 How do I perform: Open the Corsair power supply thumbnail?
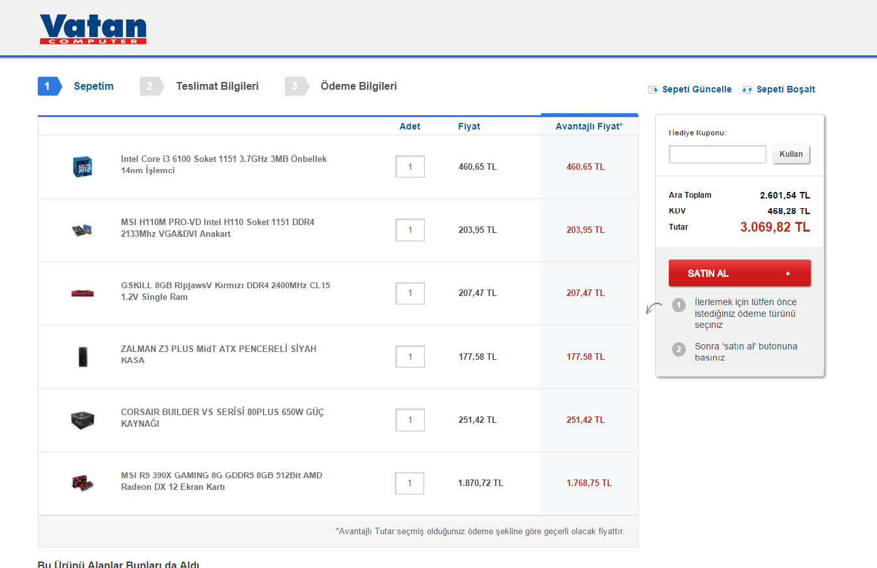[x=83, y=420]
